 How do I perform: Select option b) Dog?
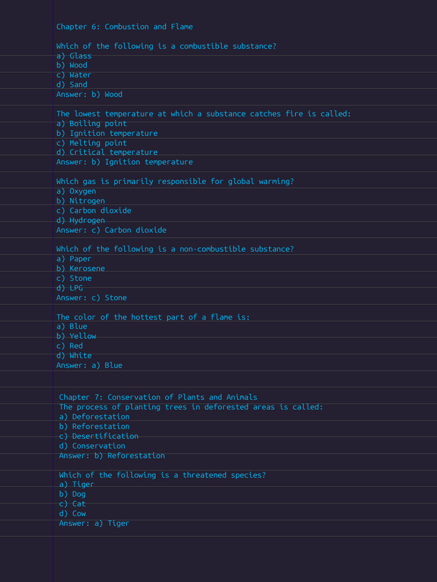pyautogui.click(x=72, y=494)
